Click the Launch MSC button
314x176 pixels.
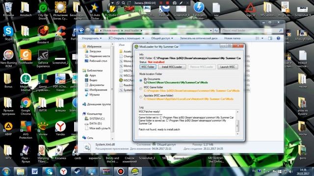coord(228,67)
